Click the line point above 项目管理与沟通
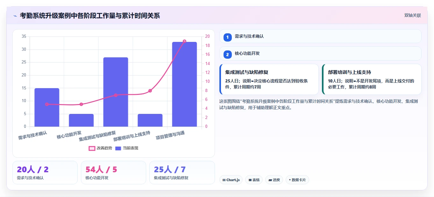 click(x=184, y=41)
